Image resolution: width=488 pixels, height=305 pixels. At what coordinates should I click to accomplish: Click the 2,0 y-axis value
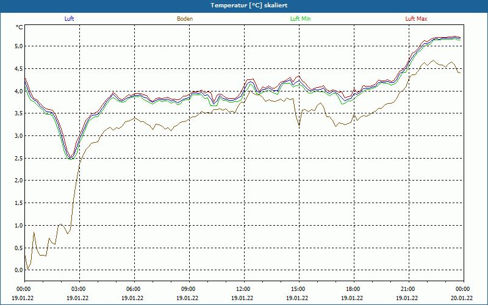coord(19,181)
